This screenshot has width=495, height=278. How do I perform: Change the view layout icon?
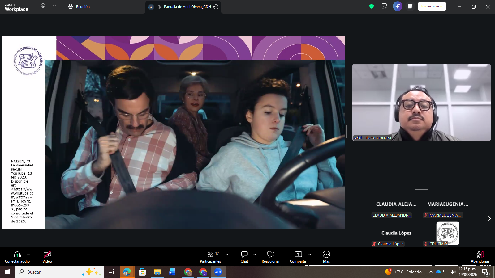(x=410, y=6)
